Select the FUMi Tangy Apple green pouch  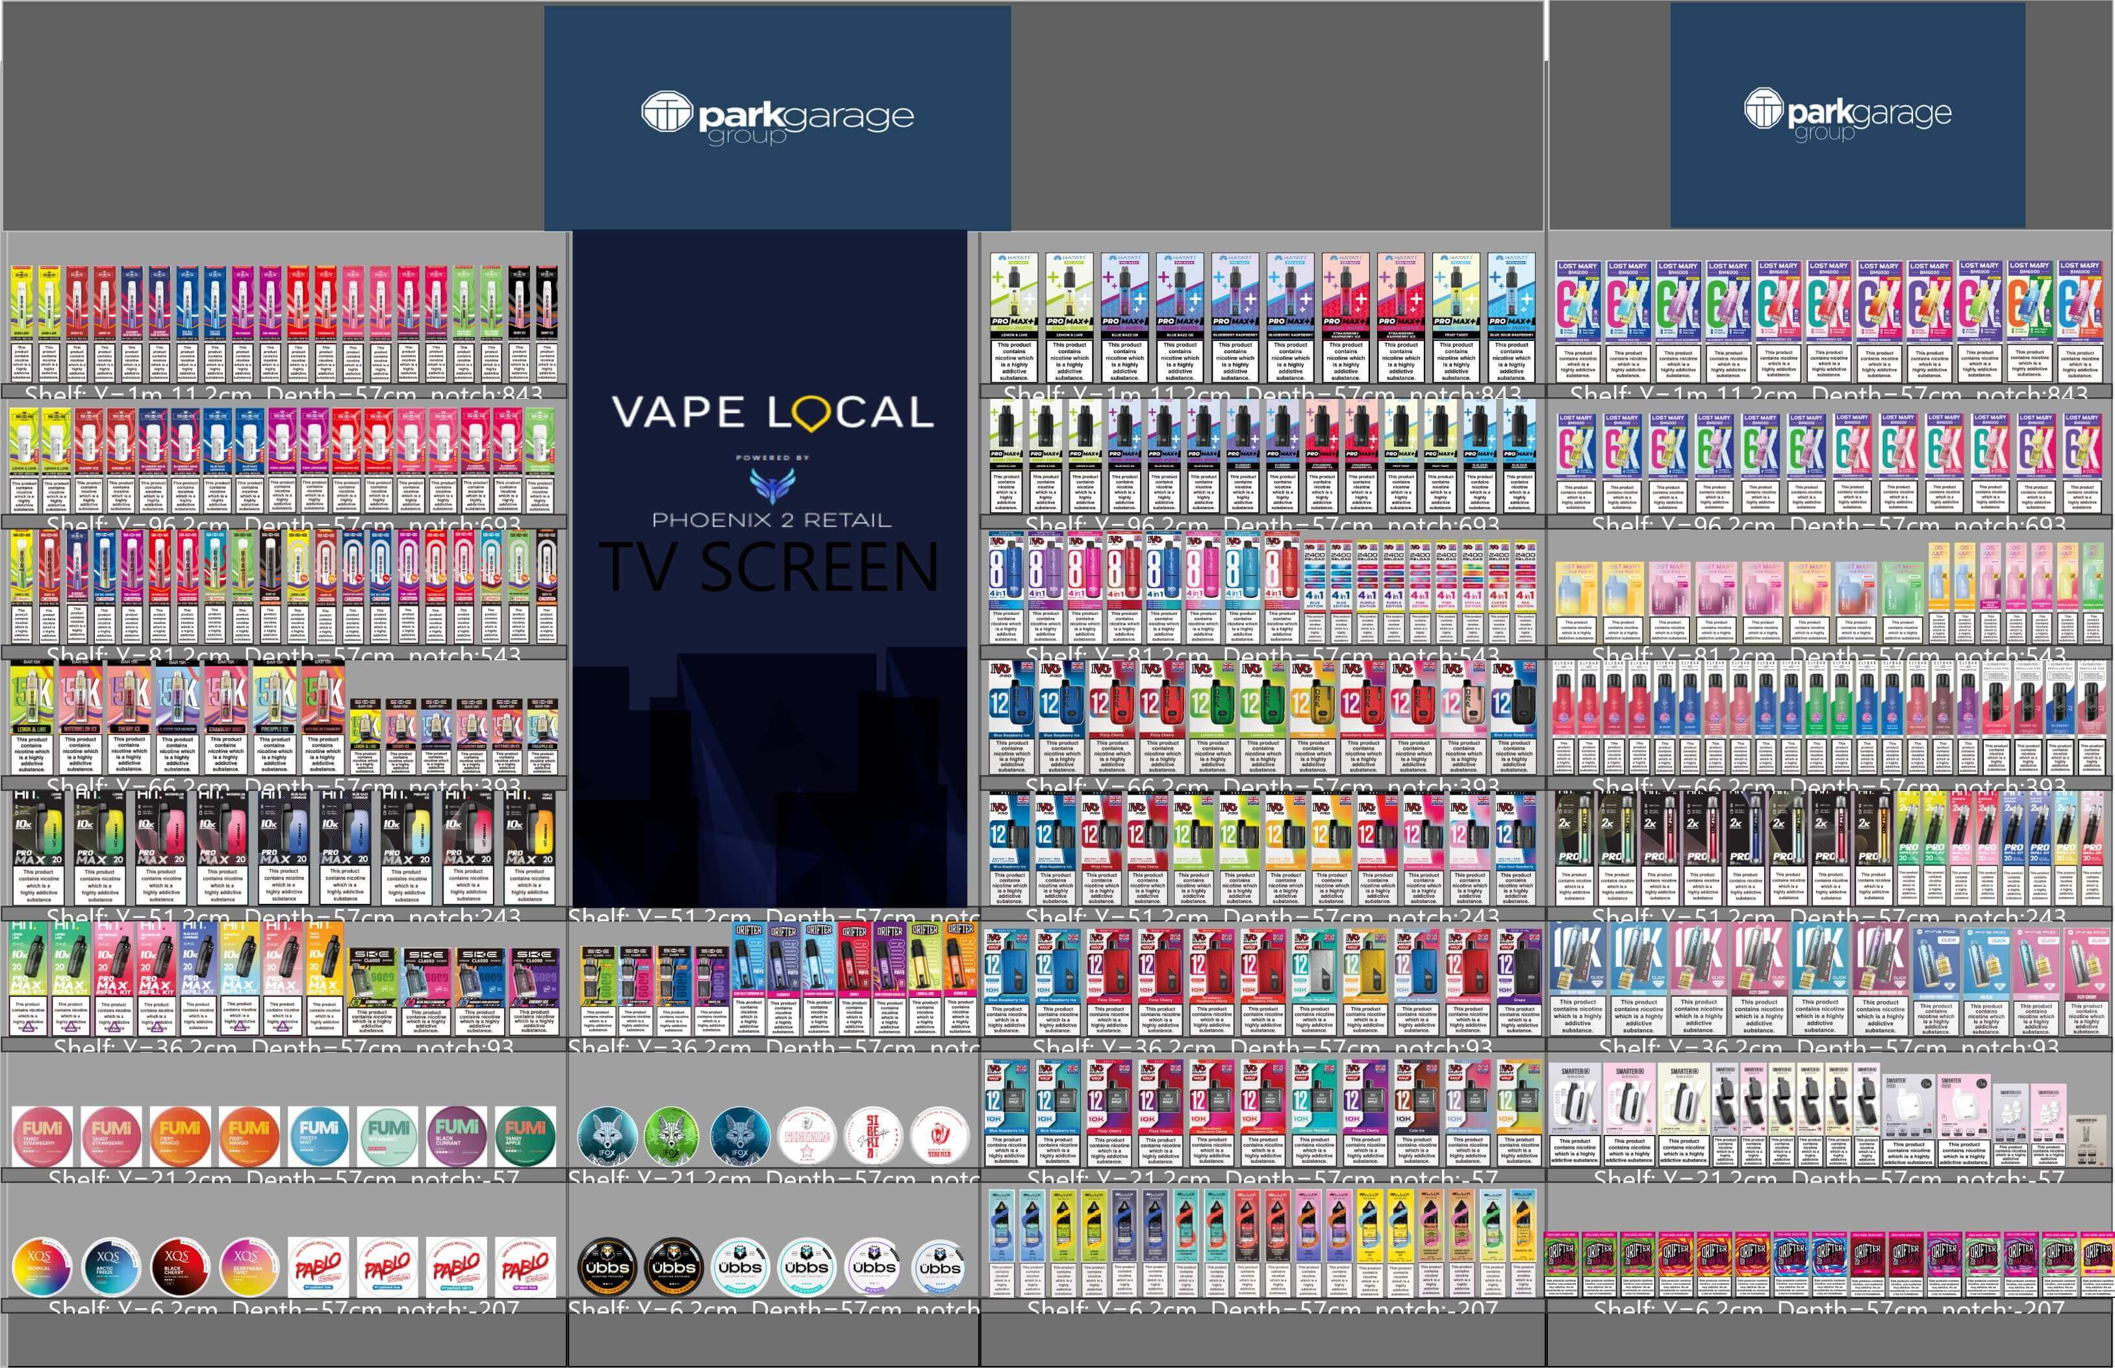pos(526,1136)
